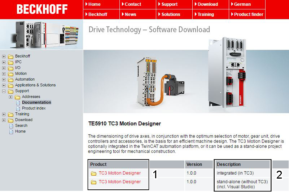This screenshot has width=289, height=193.
Task: Click the Search page icon
Action: pyautogui.click(x=11, y=126)
